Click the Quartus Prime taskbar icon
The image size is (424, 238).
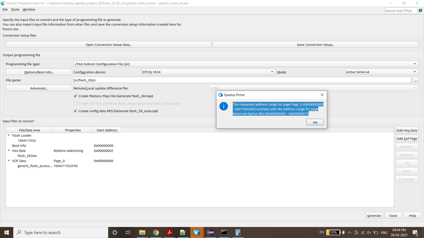coord(197,232)
